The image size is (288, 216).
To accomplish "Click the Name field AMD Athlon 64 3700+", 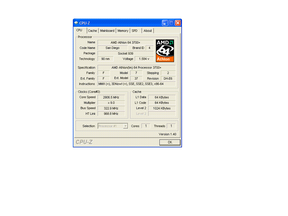I will (x=125, y=42).
